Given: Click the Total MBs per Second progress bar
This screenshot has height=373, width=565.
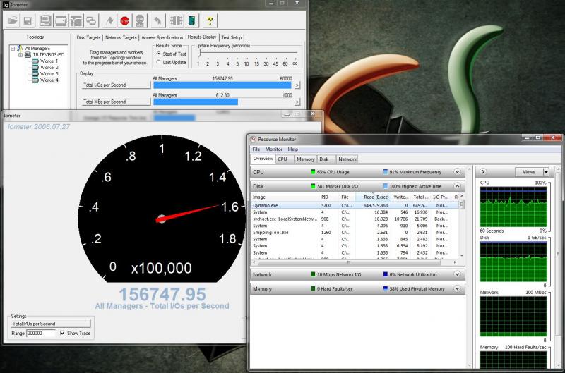Looking at the screenshot, I should tap(223, 102).
